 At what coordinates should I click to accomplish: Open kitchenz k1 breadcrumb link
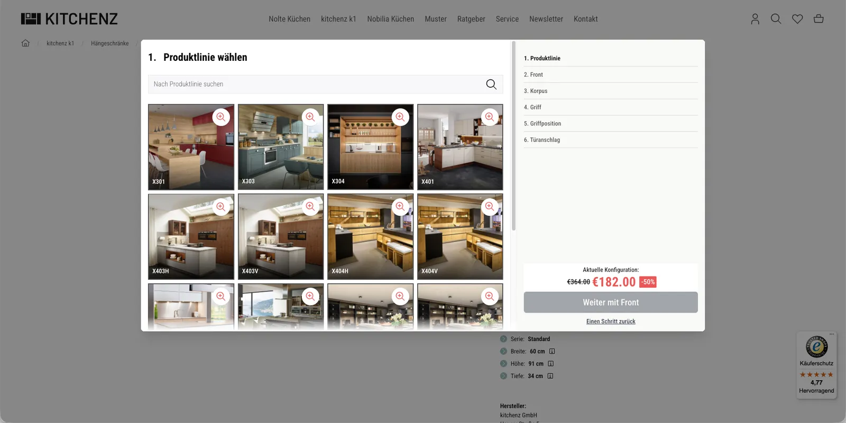pyautogui.click(x=60, y=43)
